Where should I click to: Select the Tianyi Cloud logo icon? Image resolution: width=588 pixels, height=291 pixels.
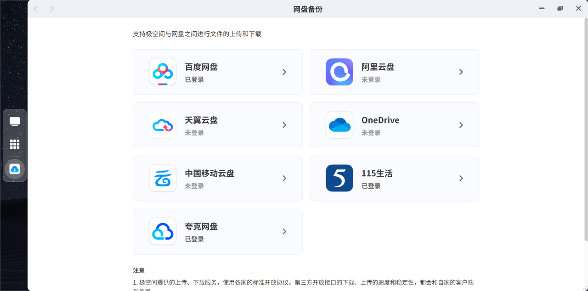click(163, 125)
